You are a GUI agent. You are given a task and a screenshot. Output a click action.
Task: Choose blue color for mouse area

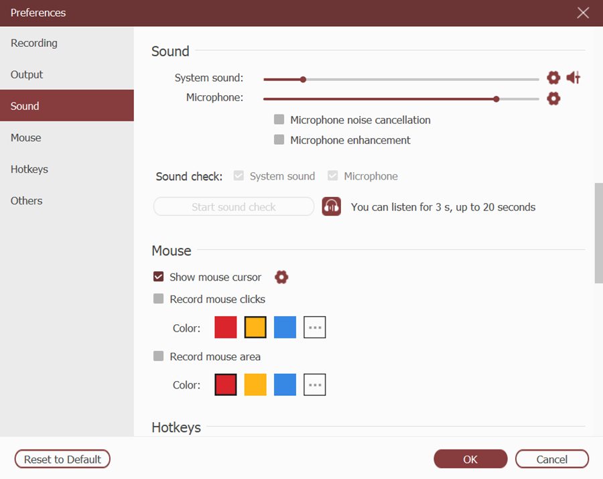coord(285,385)
